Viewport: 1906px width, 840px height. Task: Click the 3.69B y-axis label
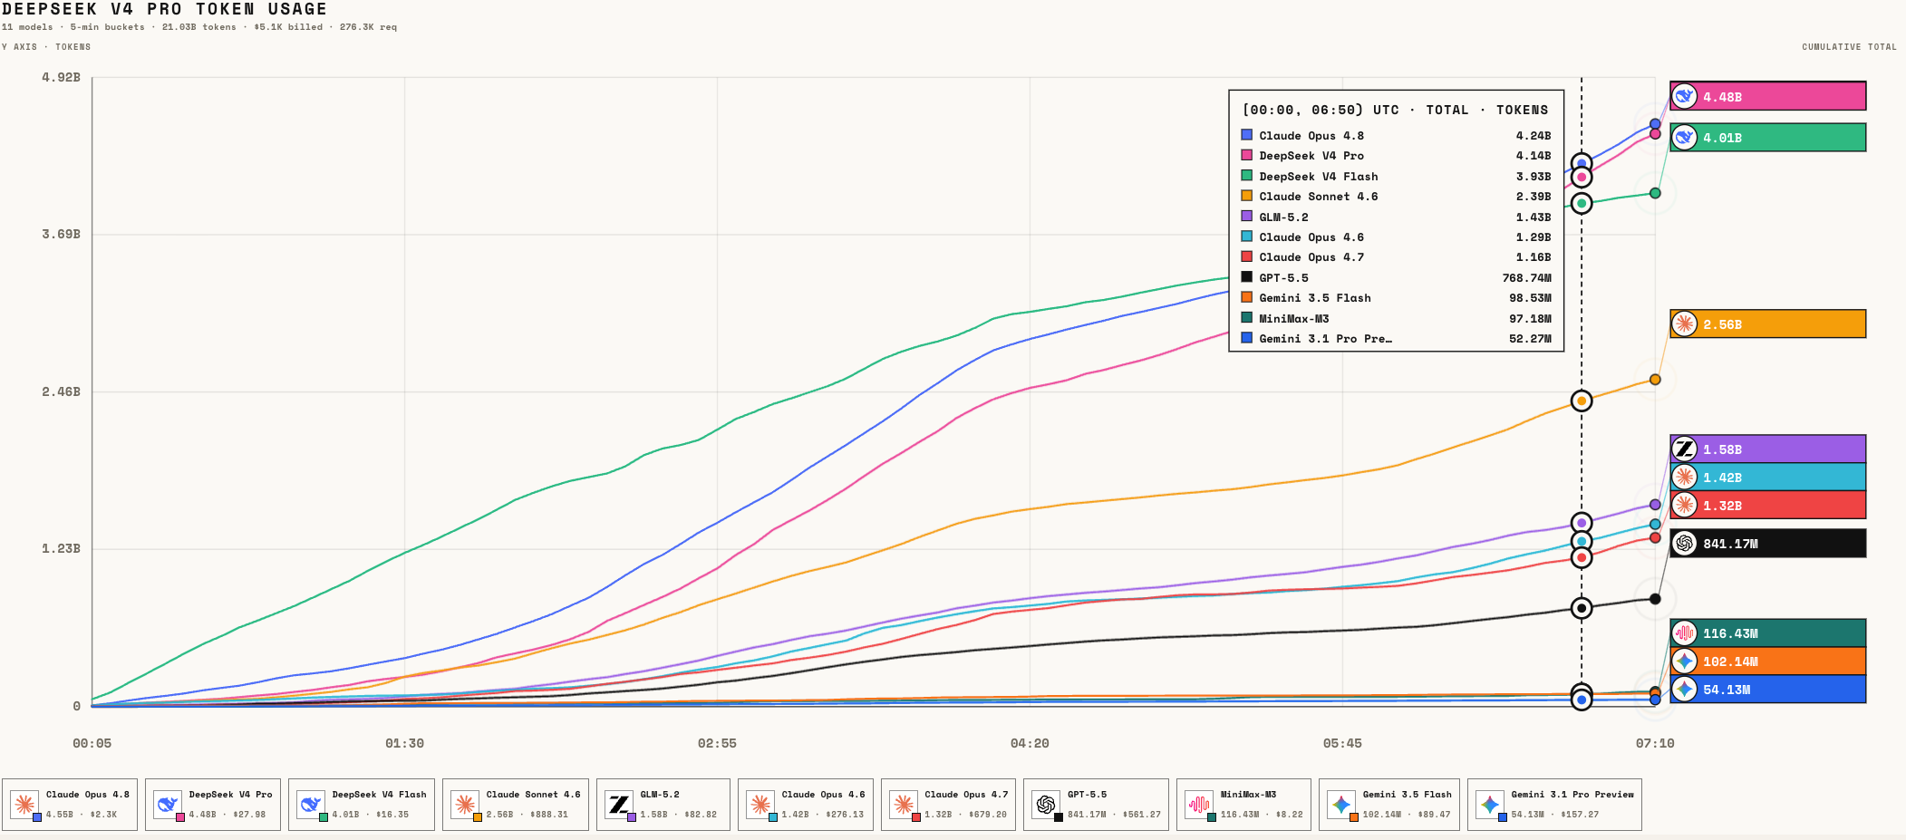(61, 235)
